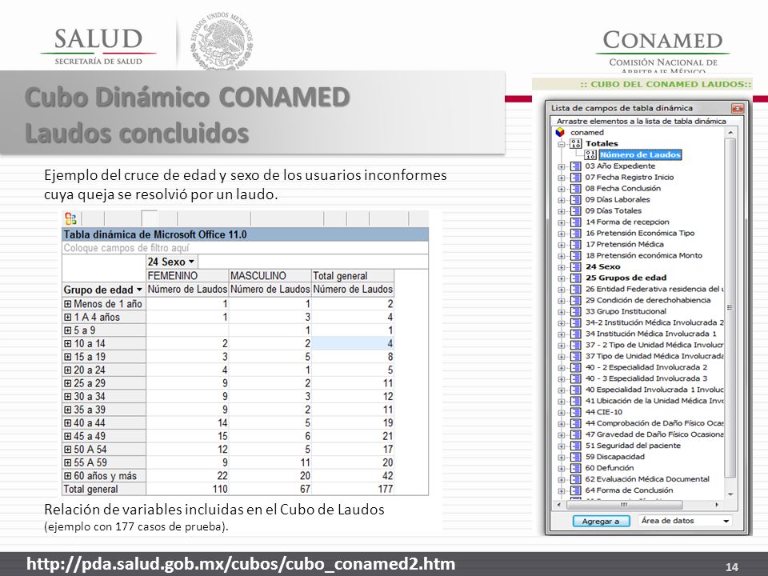The width and height of the screenshot is (768, 576).
Task: Click the Coloque campos de filtro aquí area
Action: 245,248
